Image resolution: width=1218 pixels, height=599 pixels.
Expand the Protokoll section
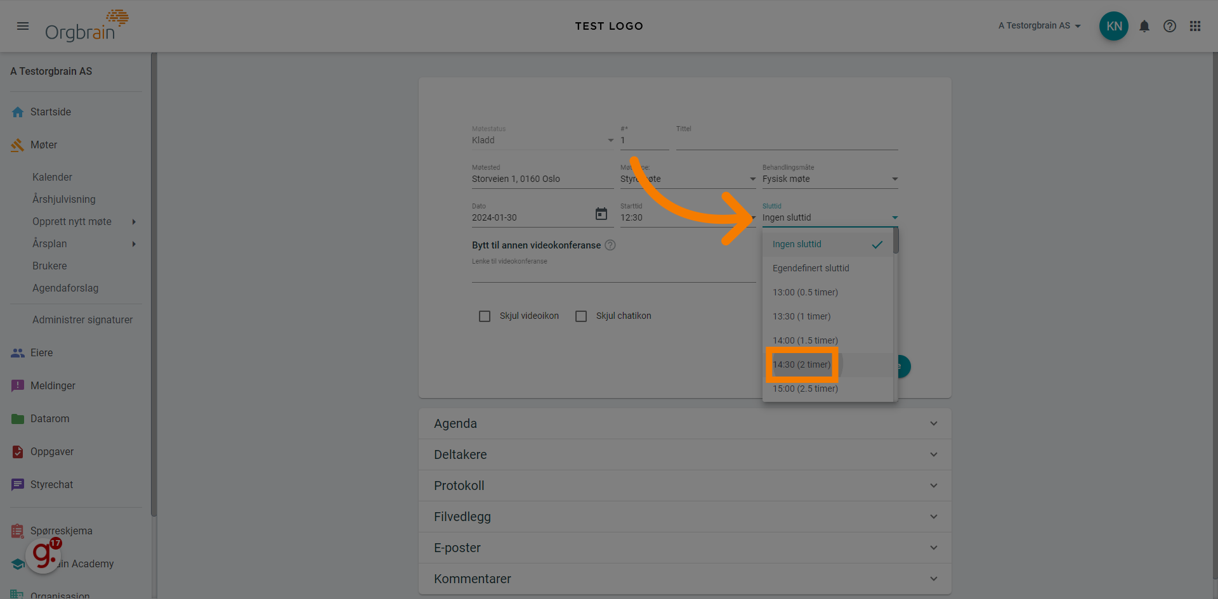685,486
